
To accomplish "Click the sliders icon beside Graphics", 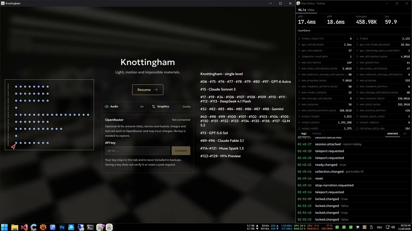I will pyautogui.click(x=154, y=106).
